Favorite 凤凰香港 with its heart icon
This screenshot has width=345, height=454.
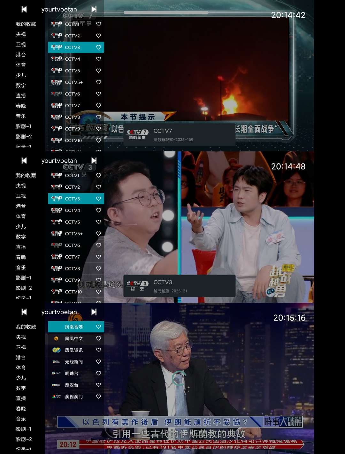[99, 327]
